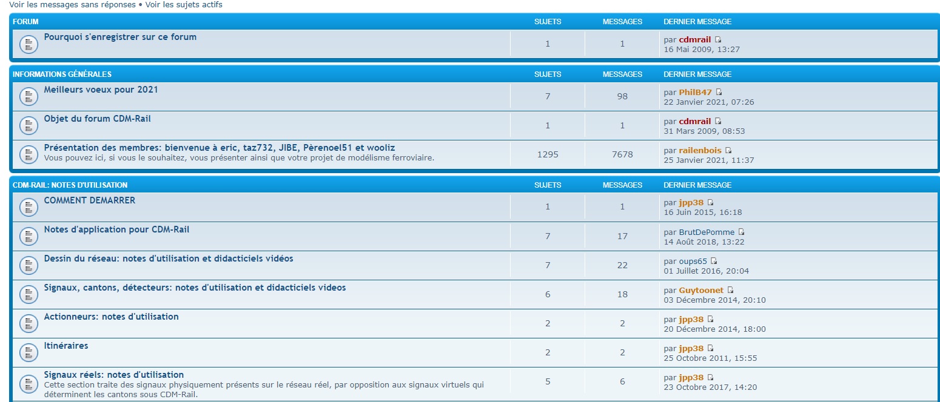The width and height of the screenshot is (940, 402).
Task: Open CDM-RAIL: NOTES D'UTILISATION category header
Action: coord(70,185)
